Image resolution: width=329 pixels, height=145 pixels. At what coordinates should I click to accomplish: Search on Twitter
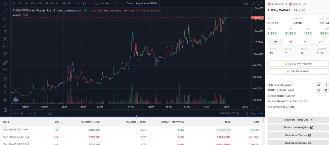coord(298,135)
